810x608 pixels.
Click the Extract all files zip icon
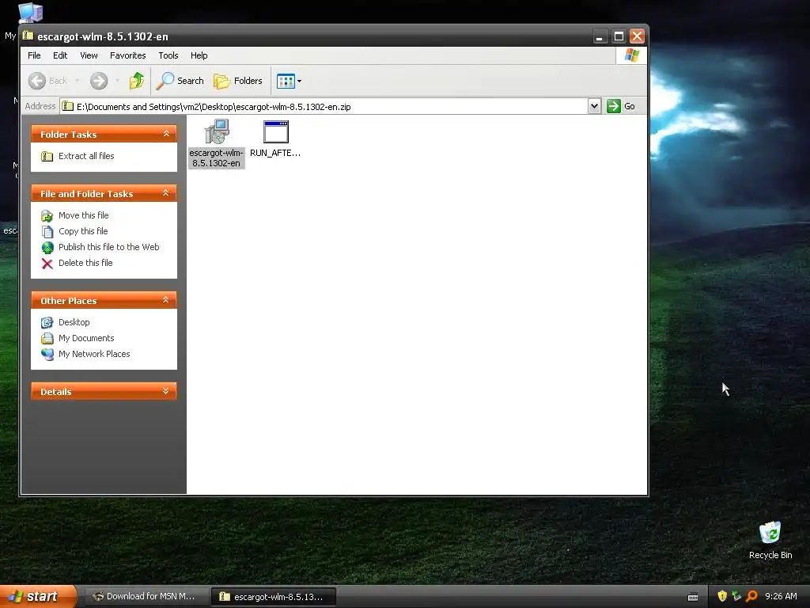(47, 156)
